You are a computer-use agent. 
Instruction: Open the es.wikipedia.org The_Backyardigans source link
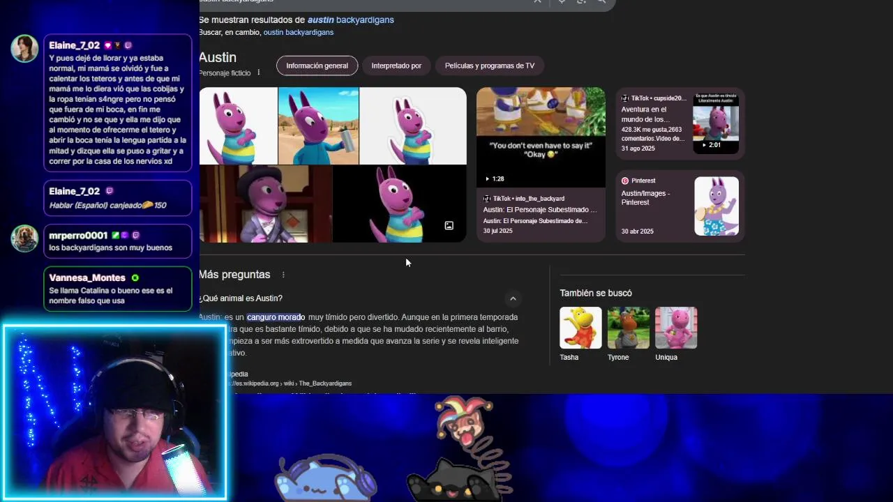[290, 383]
